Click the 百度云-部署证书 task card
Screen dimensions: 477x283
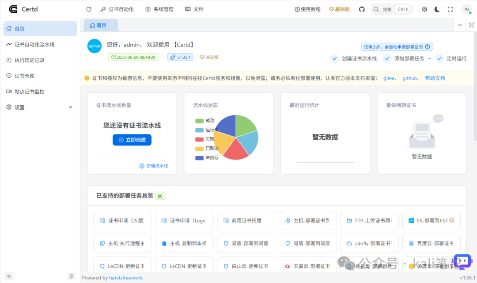point(432,243)
